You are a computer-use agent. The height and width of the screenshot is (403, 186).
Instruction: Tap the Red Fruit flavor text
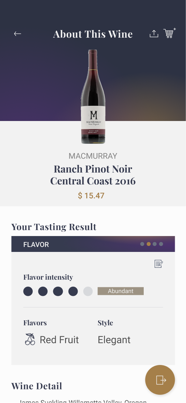(x=59, y=340)
